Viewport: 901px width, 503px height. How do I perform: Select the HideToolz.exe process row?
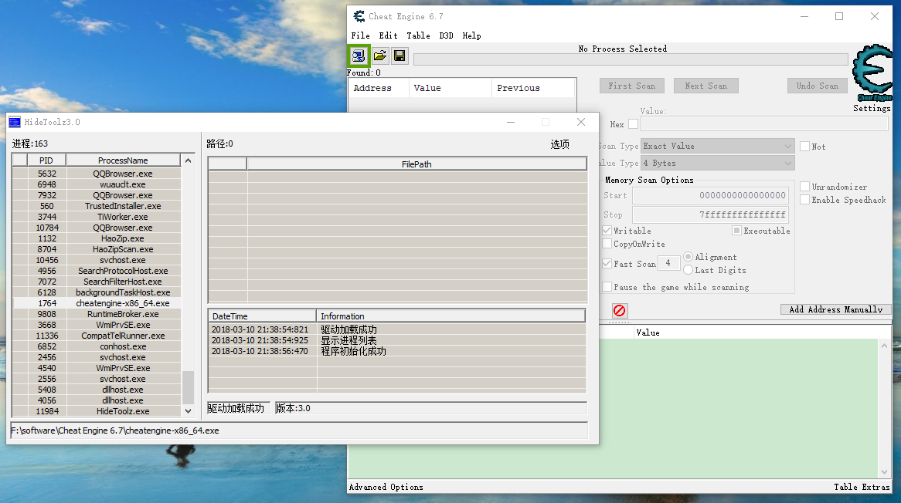click(97, 411)
